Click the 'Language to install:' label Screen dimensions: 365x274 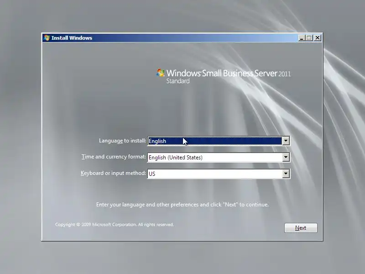tap(122, 141)
